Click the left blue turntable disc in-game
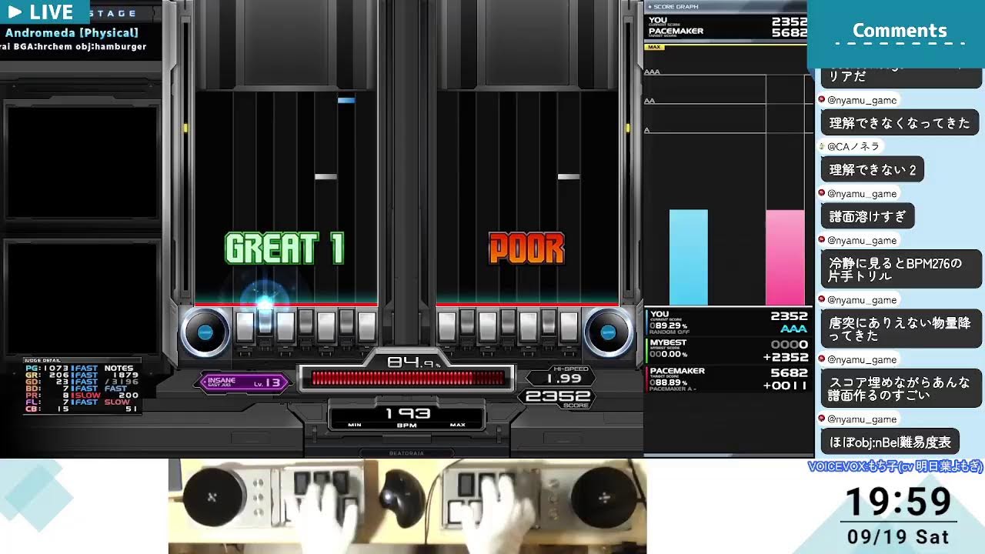 pyautogui.click(x=205, y=332)
